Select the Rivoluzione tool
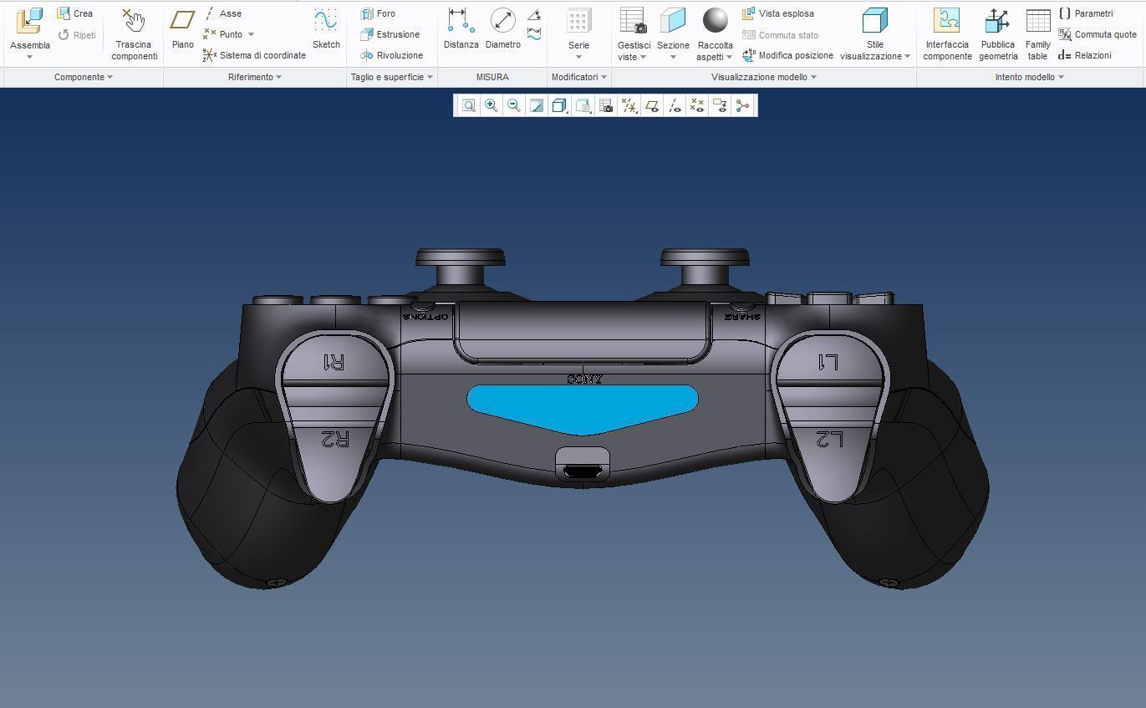 pos(391,55)
